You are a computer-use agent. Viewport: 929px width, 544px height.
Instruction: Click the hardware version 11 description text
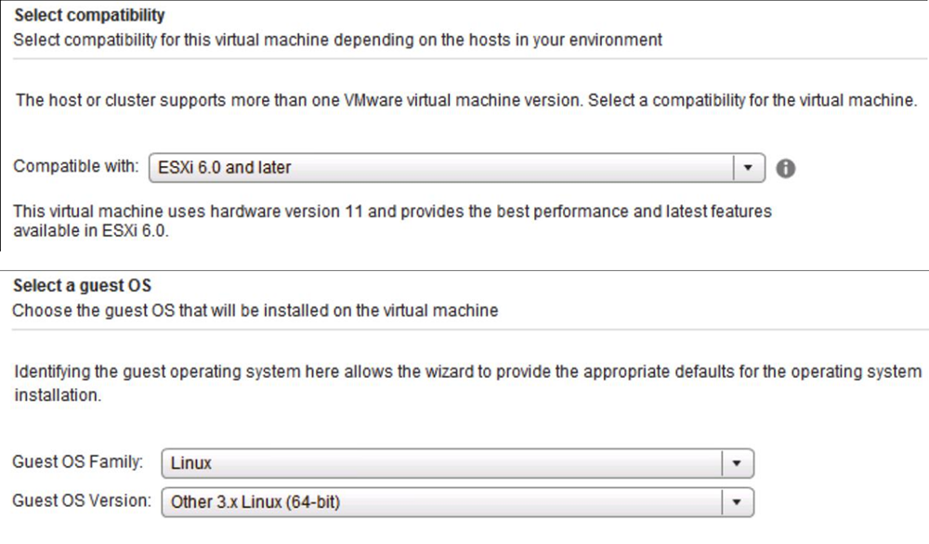(x=392, y=212)
